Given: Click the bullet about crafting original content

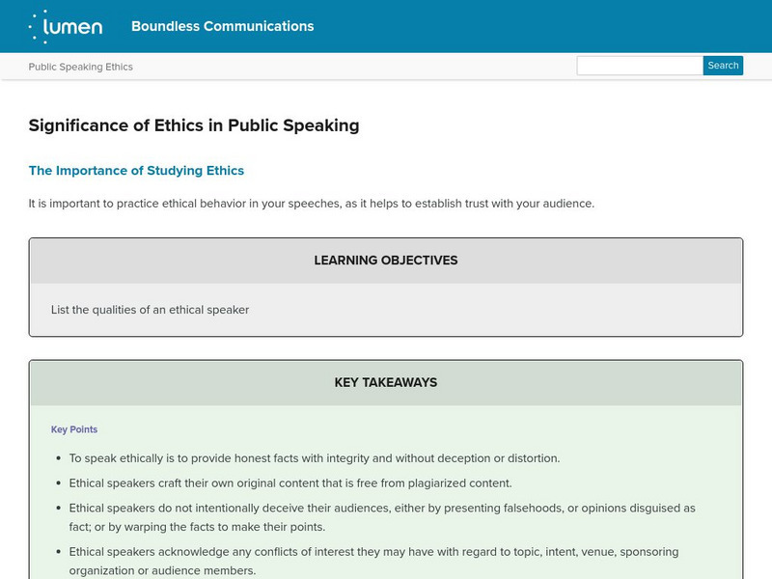Looking at the screenshot, I should coord(289,482).
